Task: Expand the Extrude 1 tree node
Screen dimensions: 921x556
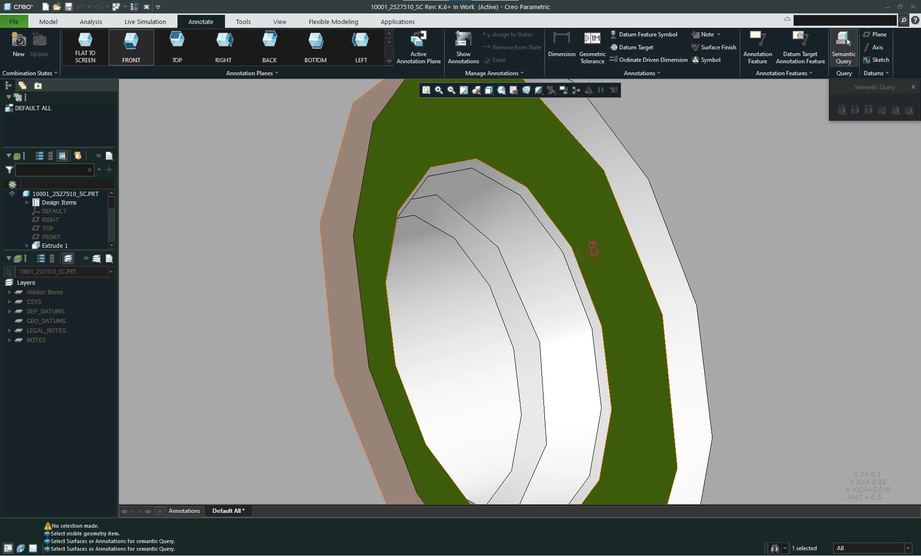Action: tap(27, 246)
